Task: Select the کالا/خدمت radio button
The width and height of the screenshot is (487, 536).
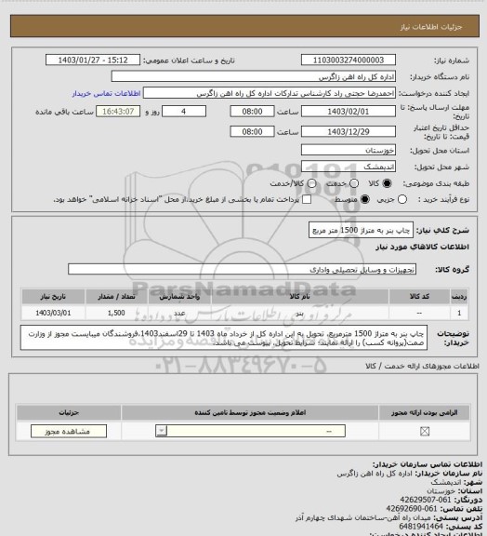Action: pos(311,183)
